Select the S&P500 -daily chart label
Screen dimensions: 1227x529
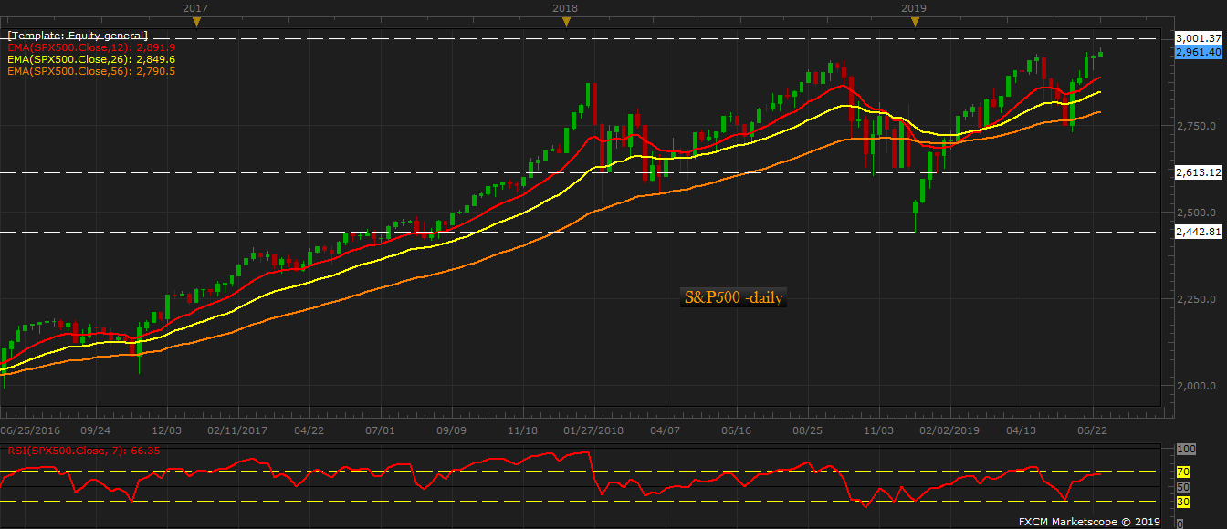[x=733, y=297]
